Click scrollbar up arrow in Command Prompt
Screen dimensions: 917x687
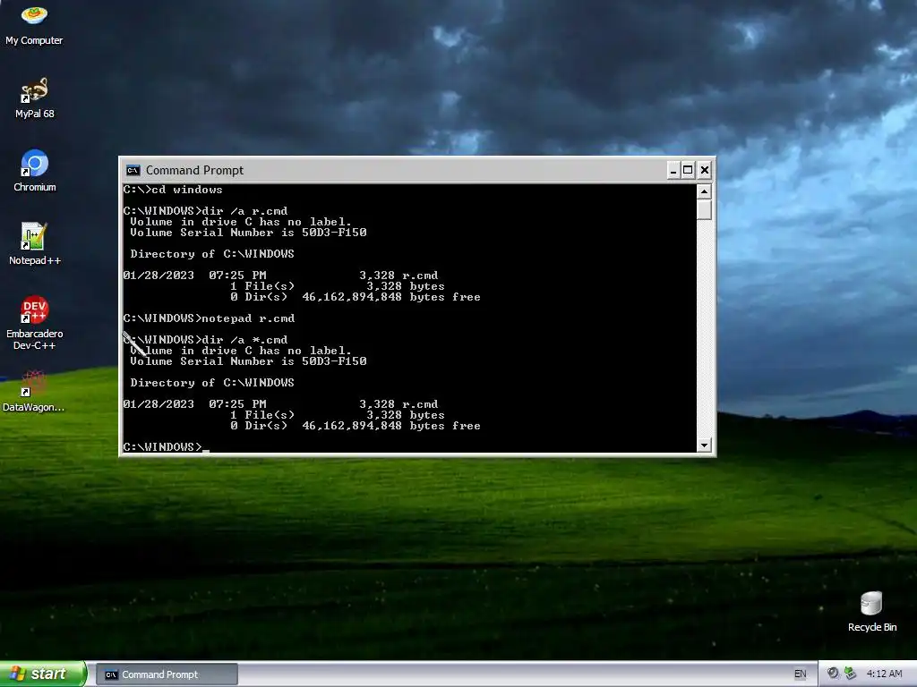point(704,191)
